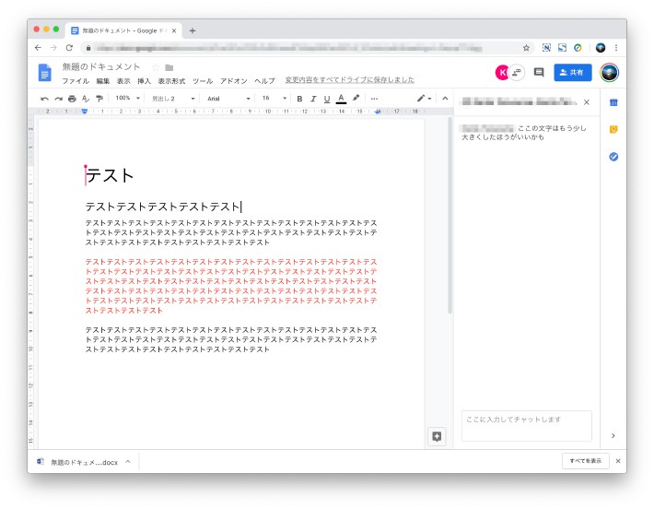The image size is (654, 509).
Task: Expand the options caret for the downloaded docx
Action: pyautogui.click(x=128, y=462)
